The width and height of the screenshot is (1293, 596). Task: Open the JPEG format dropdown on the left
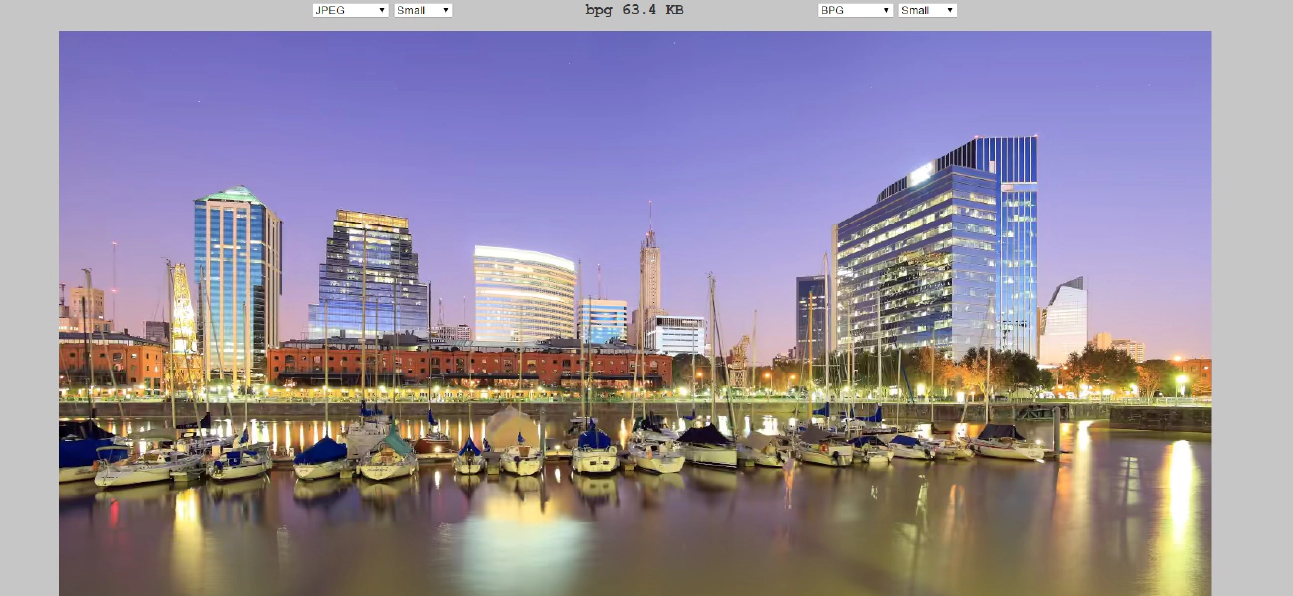(x=350, y=10)
